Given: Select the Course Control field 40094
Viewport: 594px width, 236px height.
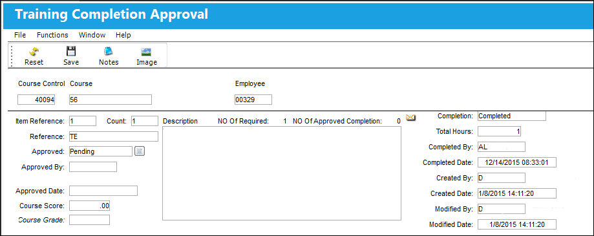Looking at the screenshot, I should coord(36,100).
